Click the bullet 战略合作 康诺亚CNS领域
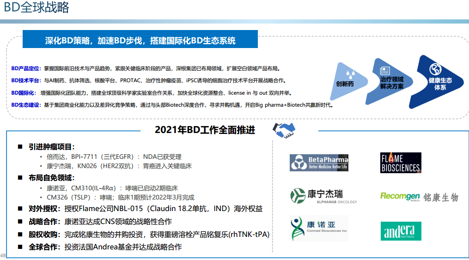 pyautogui.click(x=100, y=222)
